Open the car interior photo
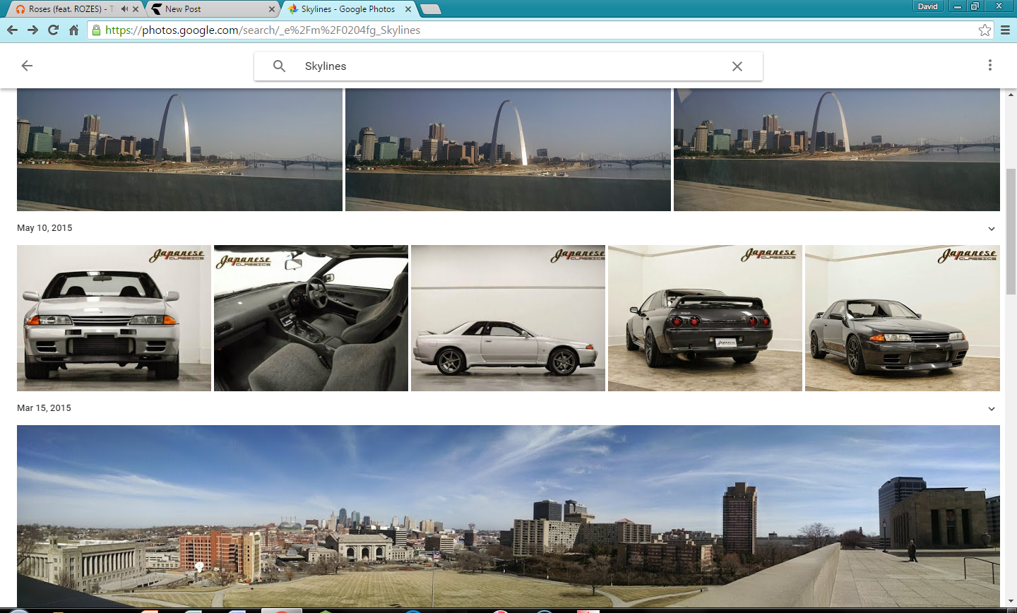Image resolution: width=1017 pixels, height=613 pixels. click(311, 318)
